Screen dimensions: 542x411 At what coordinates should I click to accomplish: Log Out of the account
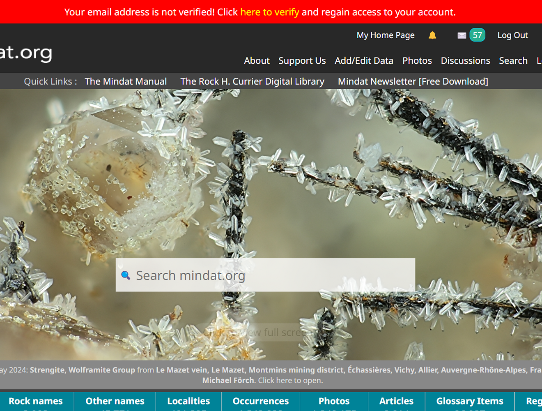[512, 35]
